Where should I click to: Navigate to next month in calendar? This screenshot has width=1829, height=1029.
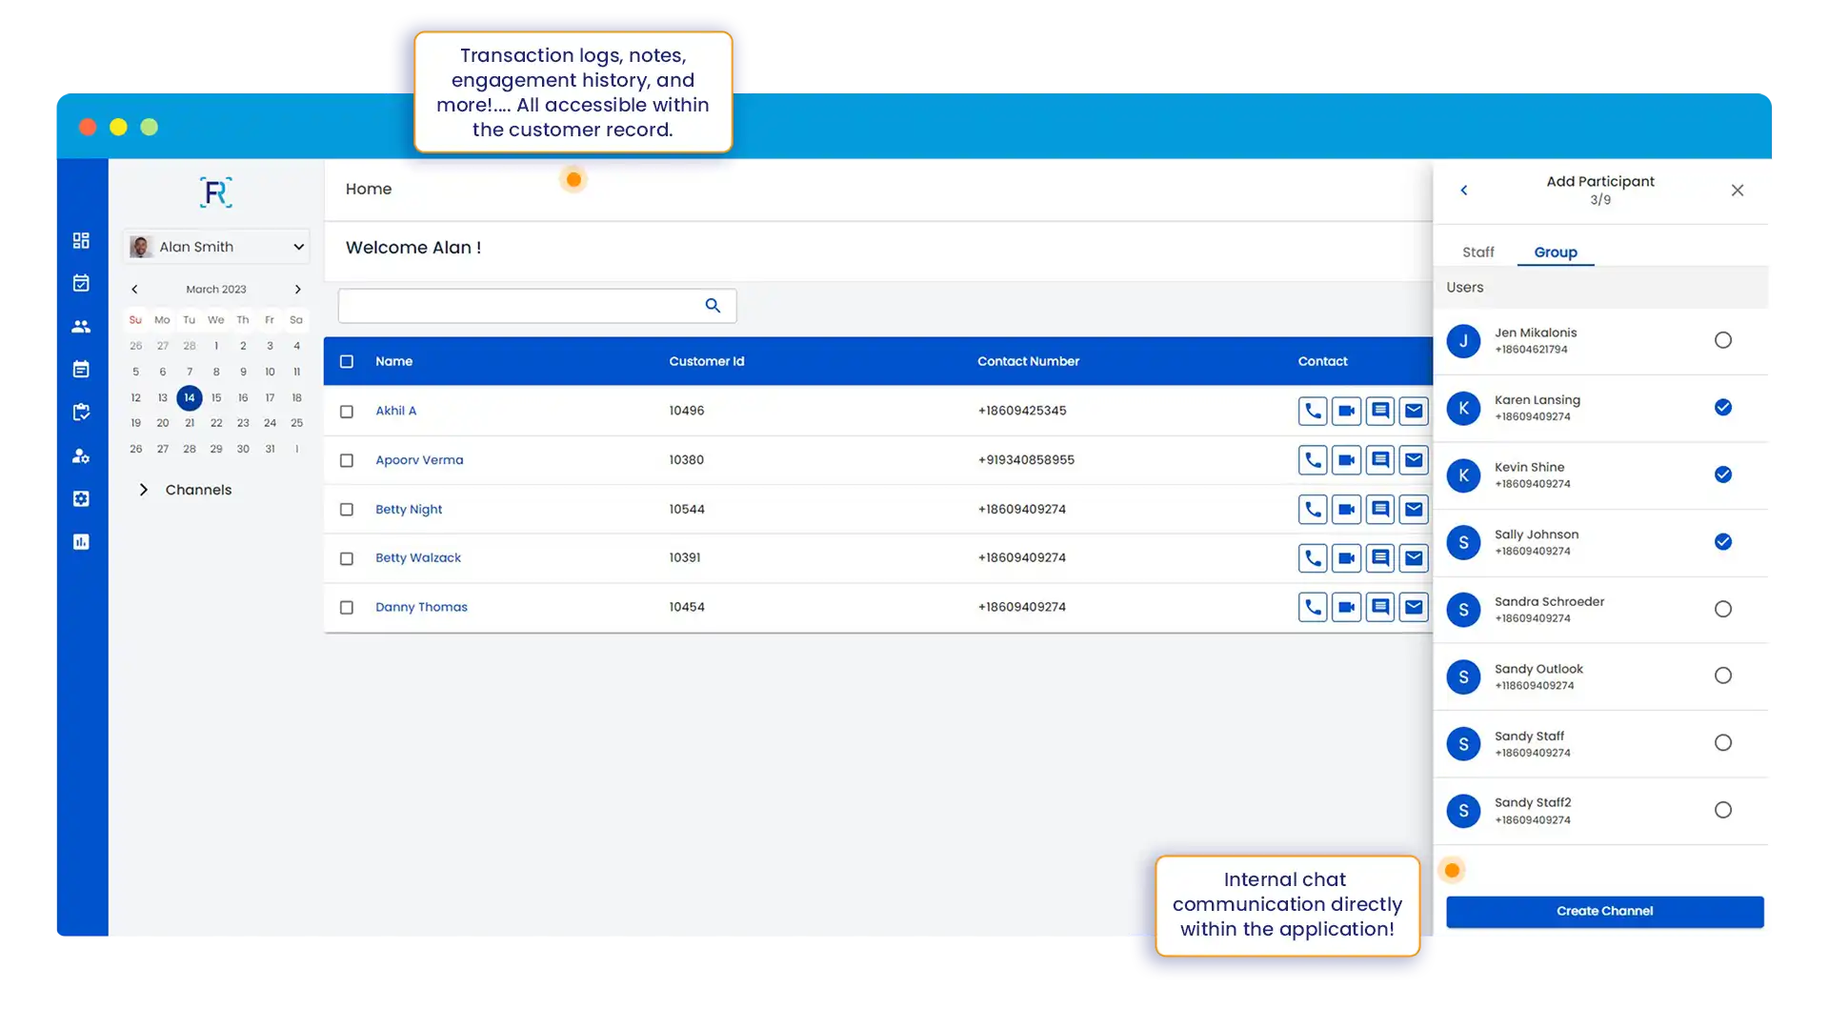click(298, 289)
